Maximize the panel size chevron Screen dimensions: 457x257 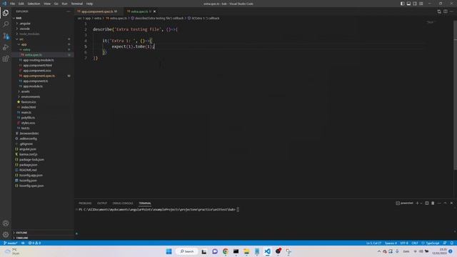[x=445, y=203]
